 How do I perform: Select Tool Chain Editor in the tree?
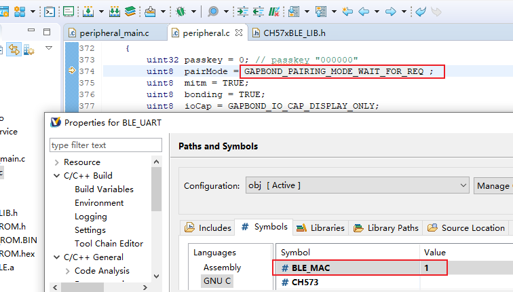point(109,244)
